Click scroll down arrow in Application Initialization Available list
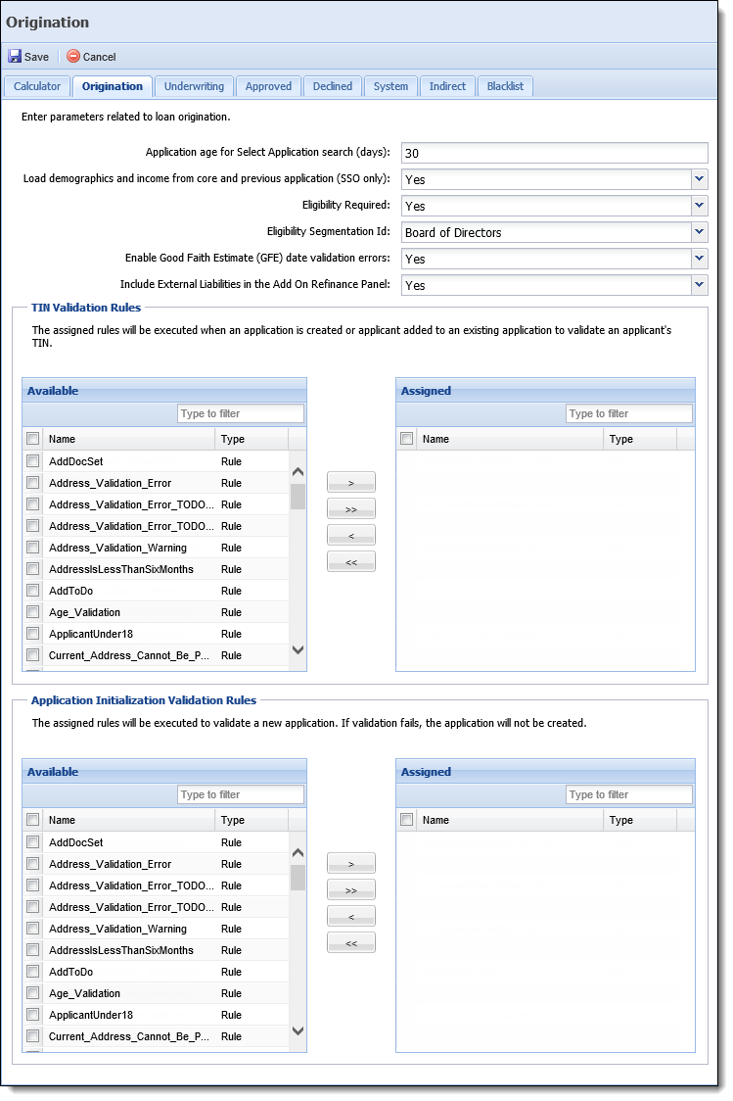Viewport: 733px width, 1101px height. (298, 1030)
